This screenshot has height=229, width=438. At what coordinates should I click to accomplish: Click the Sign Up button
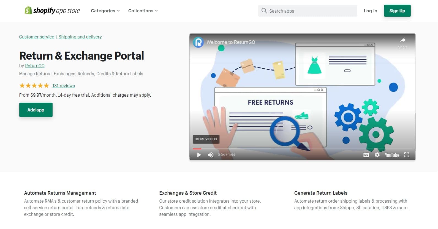tap(397, 11)
